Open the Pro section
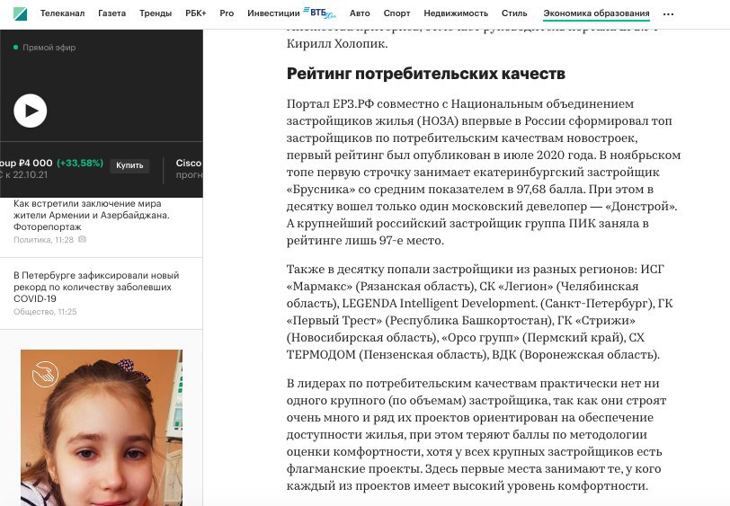The height and width of the screenshot is (506, 730). pos(227,13)
